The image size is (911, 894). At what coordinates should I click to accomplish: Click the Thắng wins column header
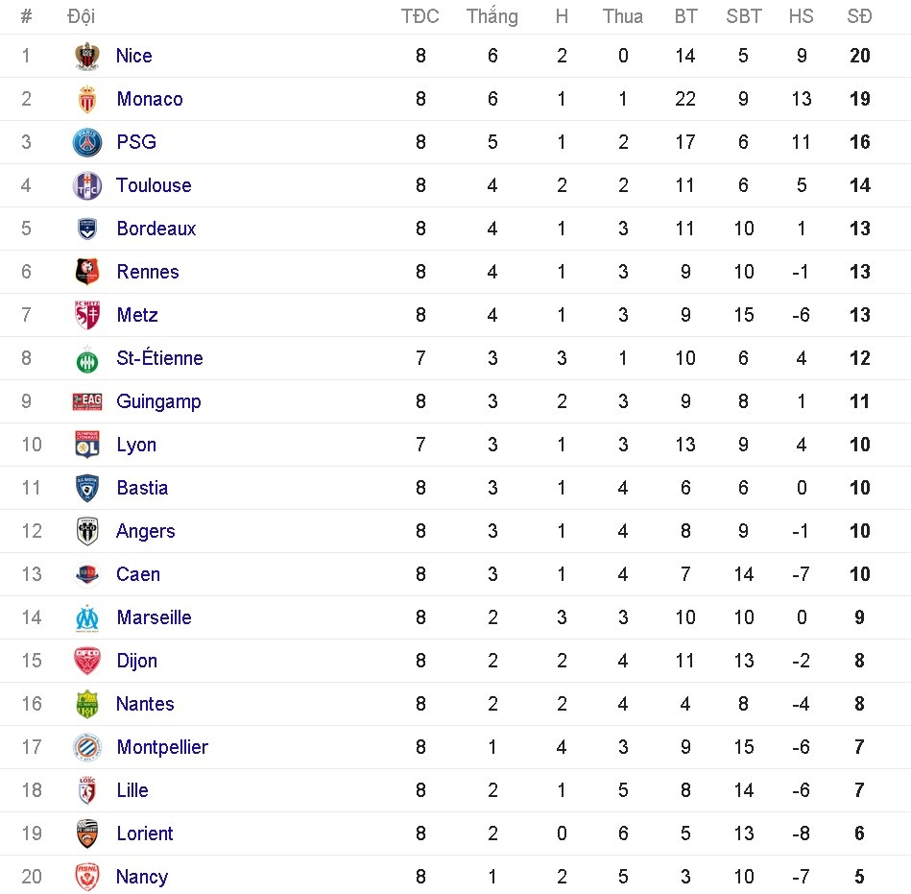coord(491,16)
